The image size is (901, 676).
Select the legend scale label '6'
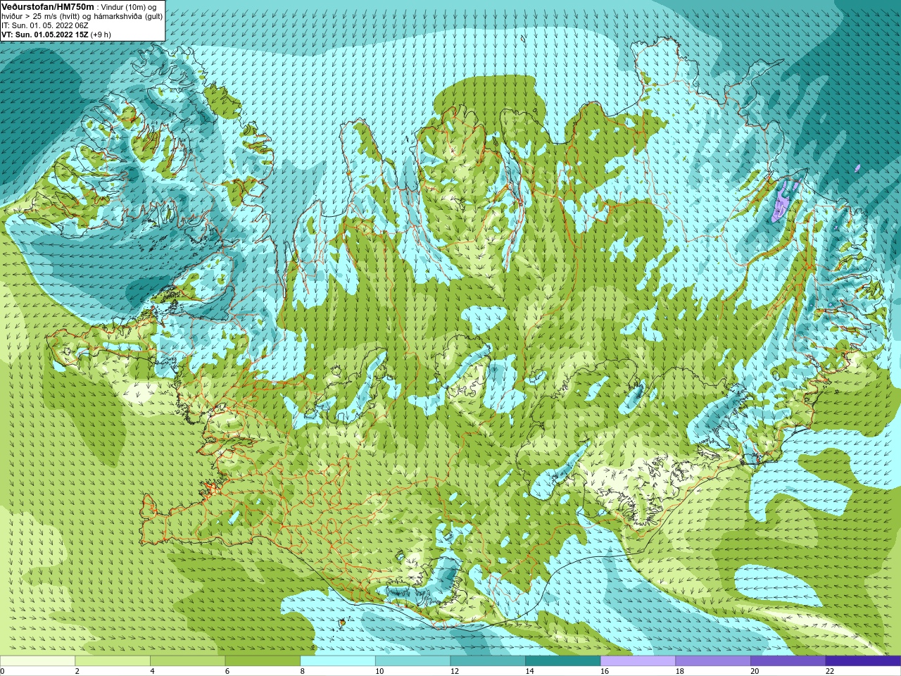[227, 671]
